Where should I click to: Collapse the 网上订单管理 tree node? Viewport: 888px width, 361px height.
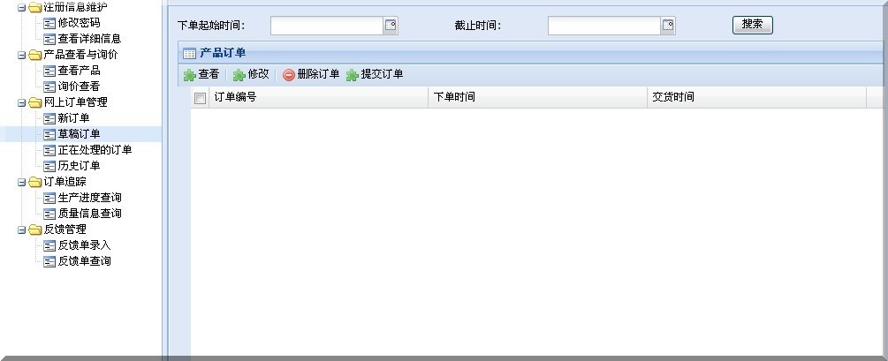21,103
